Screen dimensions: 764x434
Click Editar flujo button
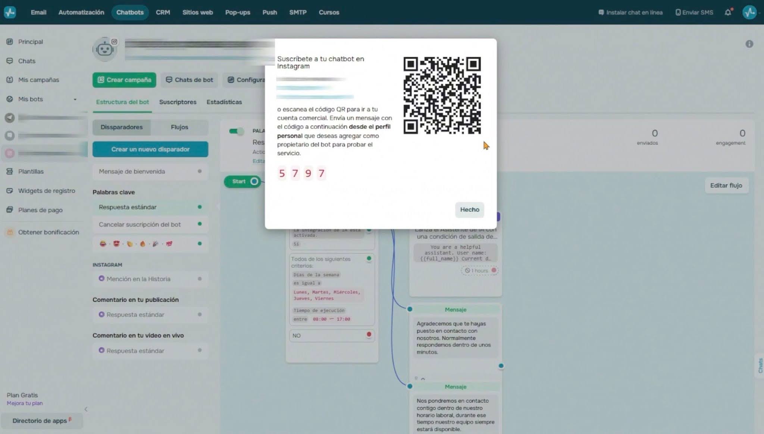point(726,186)
